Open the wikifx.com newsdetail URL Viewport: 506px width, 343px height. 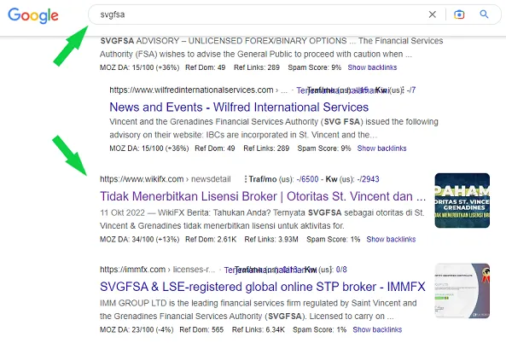(x=166, y=179)
